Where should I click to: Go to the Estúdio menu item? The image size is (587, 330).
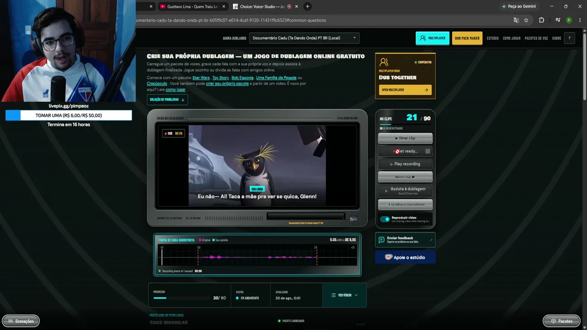pos(493,38)
